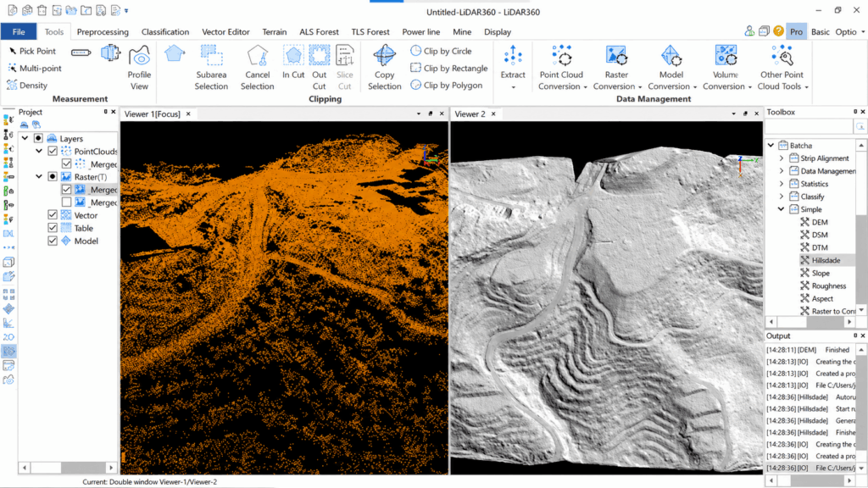
Task: Run the DSM tool in Toolbox
Action: [x=814, y=235]
